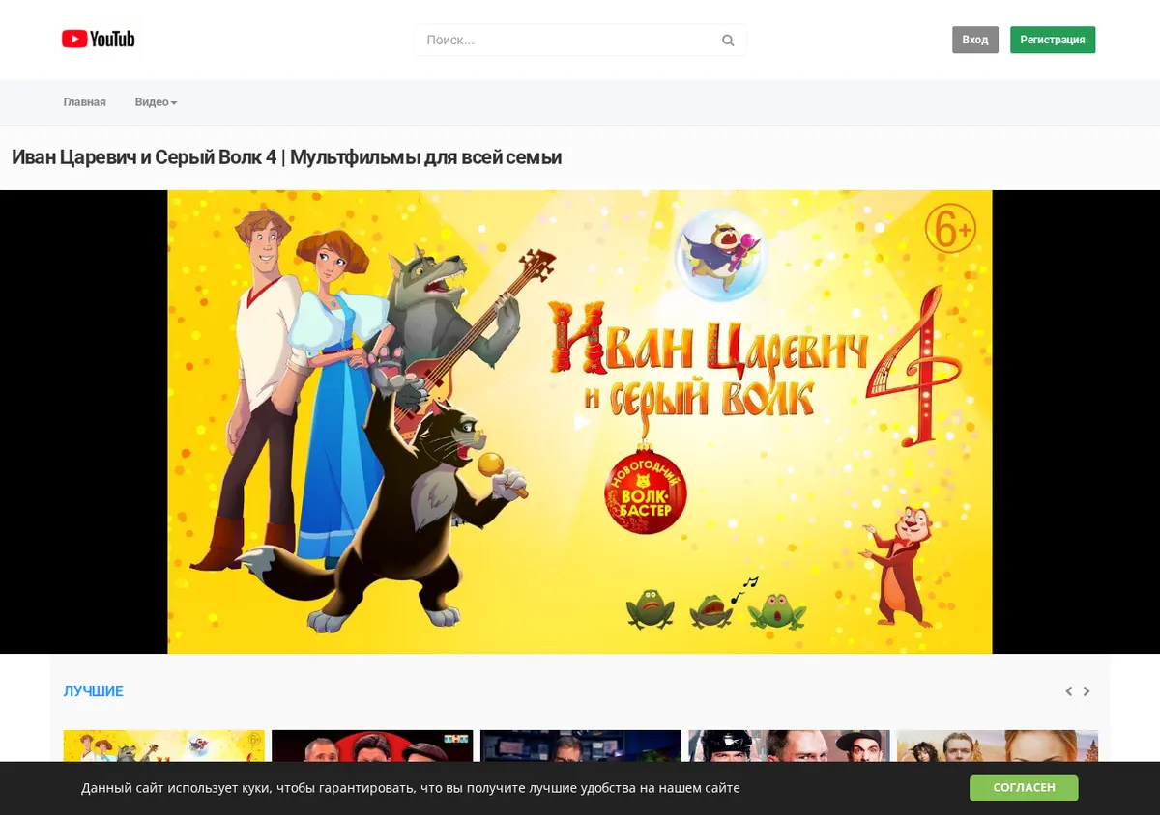Open first Иван Царевич thumbnail in carousel

coord(163,745)
